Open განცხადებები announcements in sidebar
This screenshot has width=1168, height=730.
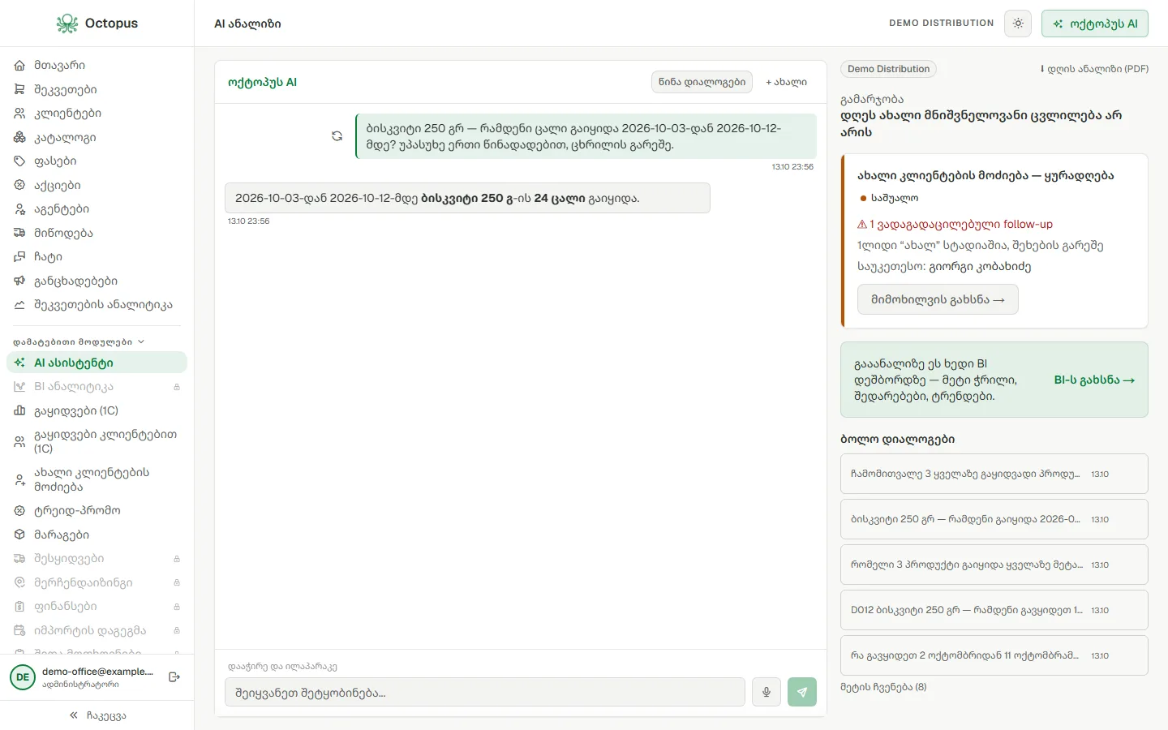97,281
